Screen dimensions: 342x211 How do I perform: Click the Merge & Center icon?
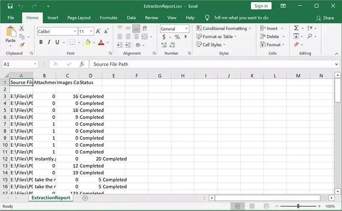point(144,37)
